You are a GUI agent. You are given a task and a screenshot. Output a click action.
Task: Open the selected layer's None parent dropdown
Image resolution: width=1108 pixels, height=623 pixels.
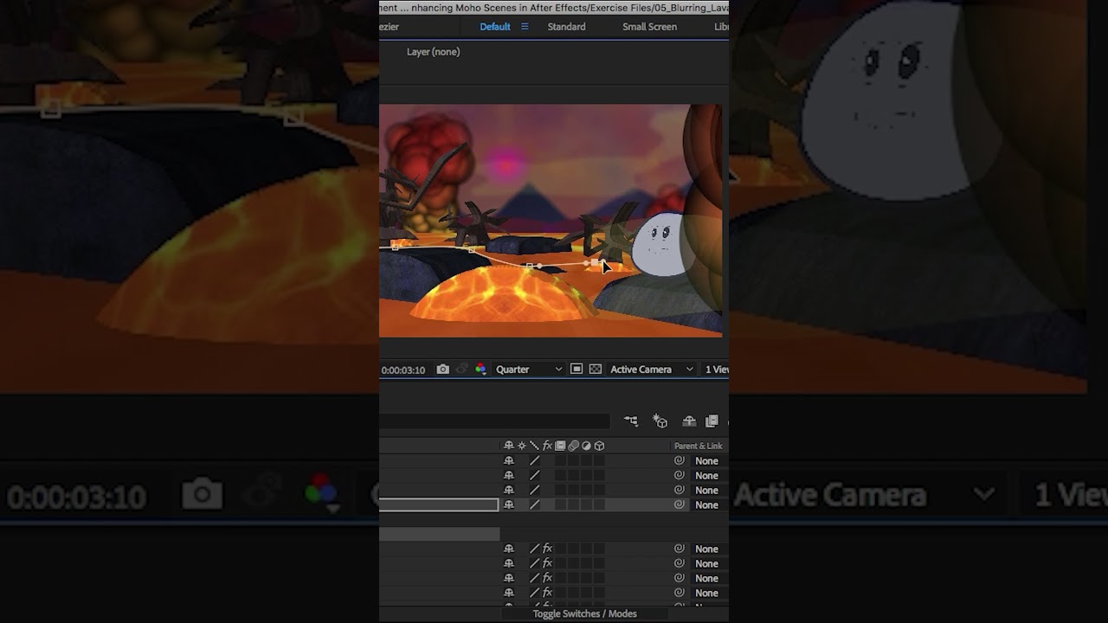(709, 504)
